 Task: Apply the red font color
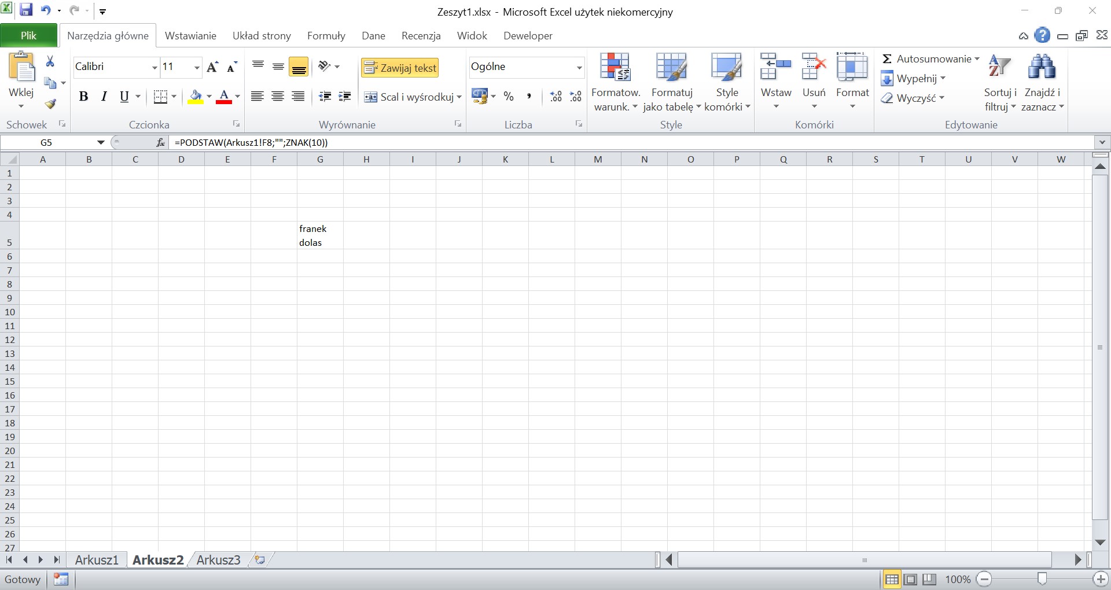(224, 97)
